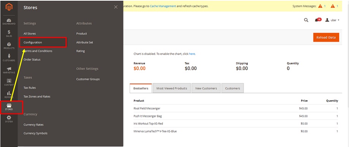Follow the Cache Management link

[163, 6]
